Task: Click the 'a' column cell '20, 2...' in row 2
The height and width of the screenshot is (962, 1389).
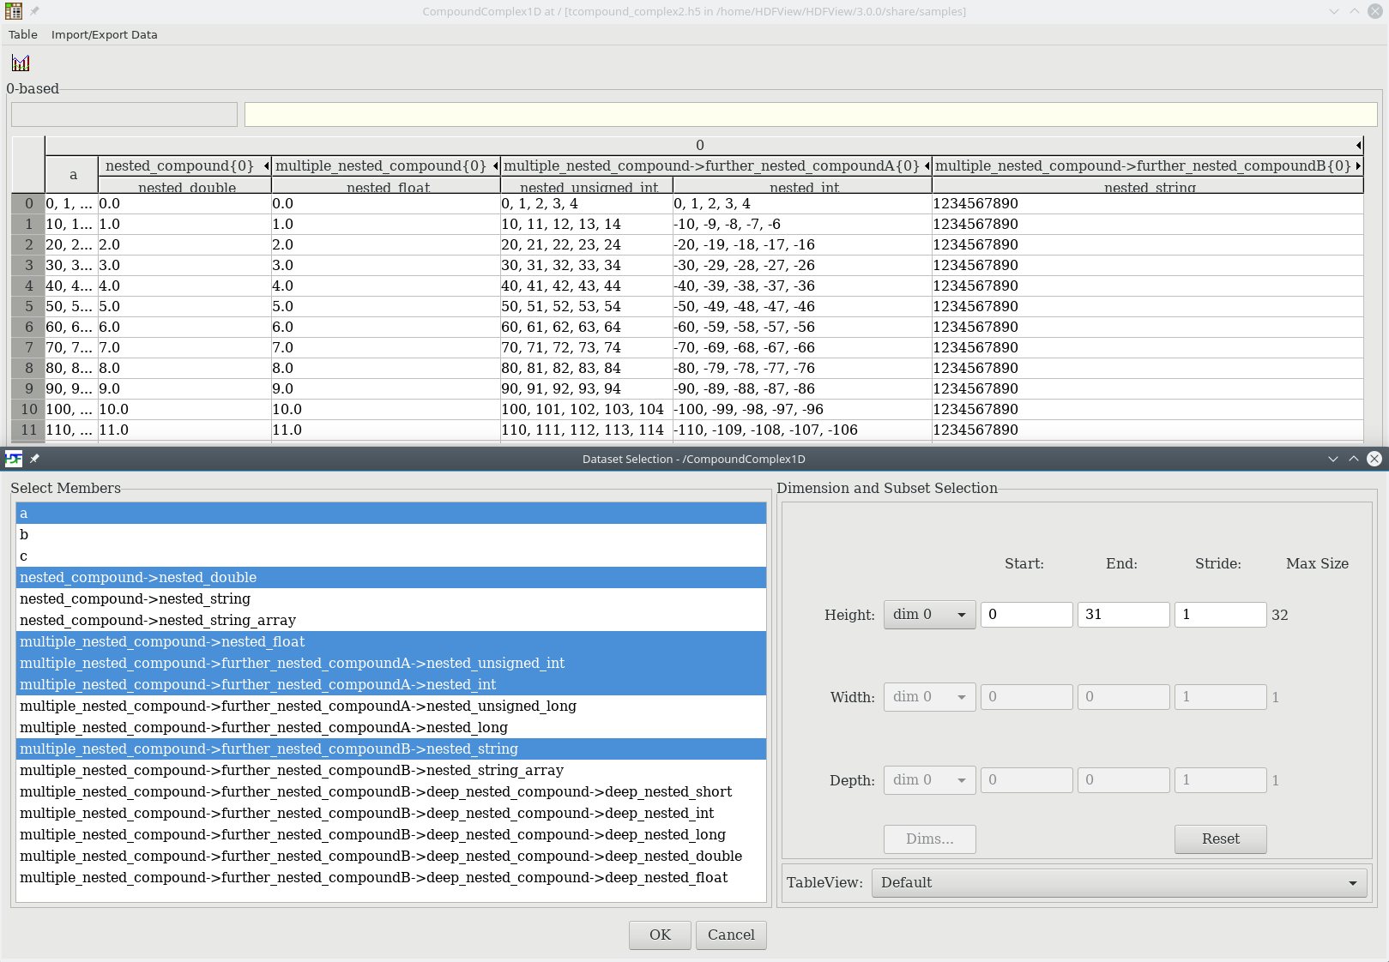Action: tap(72, 245)
